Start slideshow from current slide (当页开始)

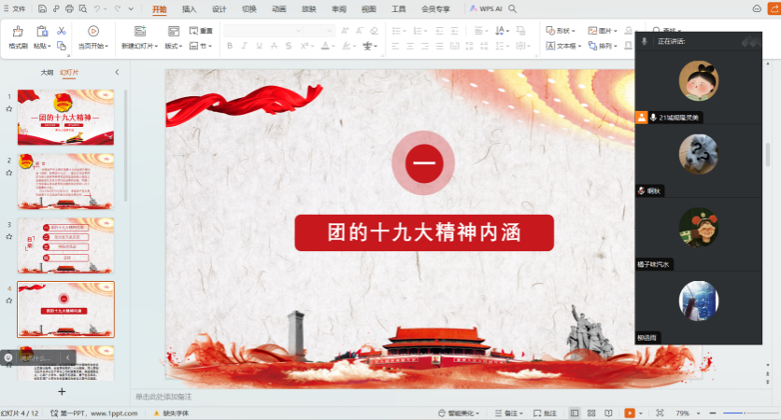coord(92,37)
